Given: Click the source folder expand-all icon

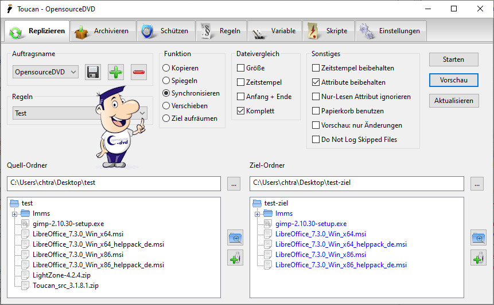Looking at the screenshot, I should pyautogui.click(x=235, y=237).
